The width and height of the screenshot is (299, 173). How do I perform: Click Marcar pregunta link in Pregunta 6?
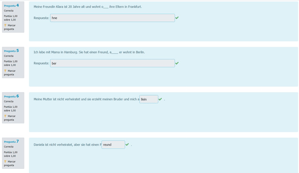coord(10,118)
